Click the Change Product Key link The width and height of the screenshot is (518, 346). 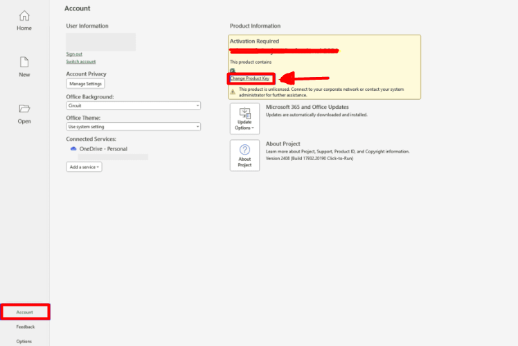(x=250, y=78)
